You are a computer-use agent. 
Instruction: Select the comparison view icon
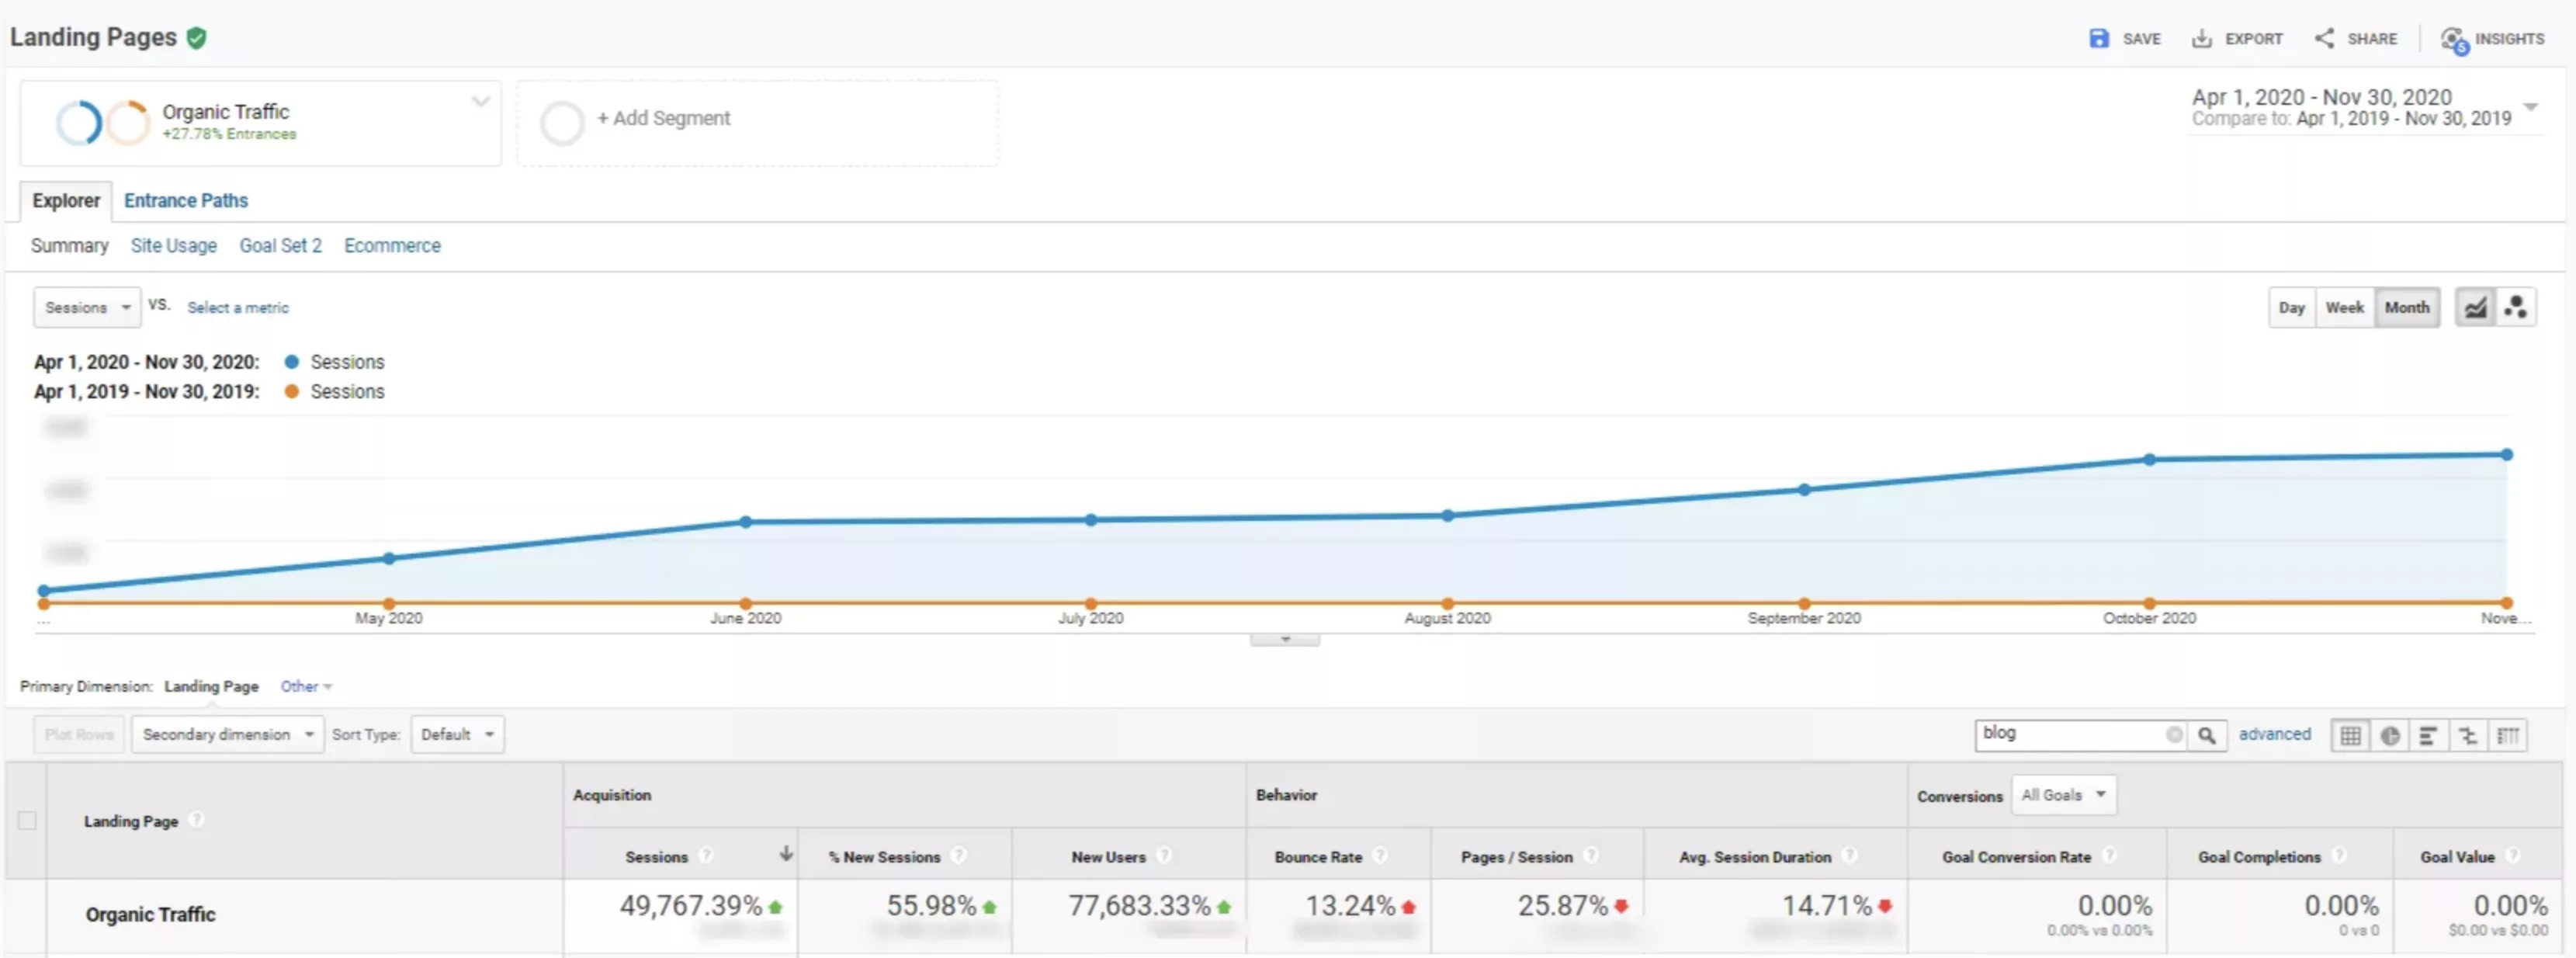click(2468, 736)
